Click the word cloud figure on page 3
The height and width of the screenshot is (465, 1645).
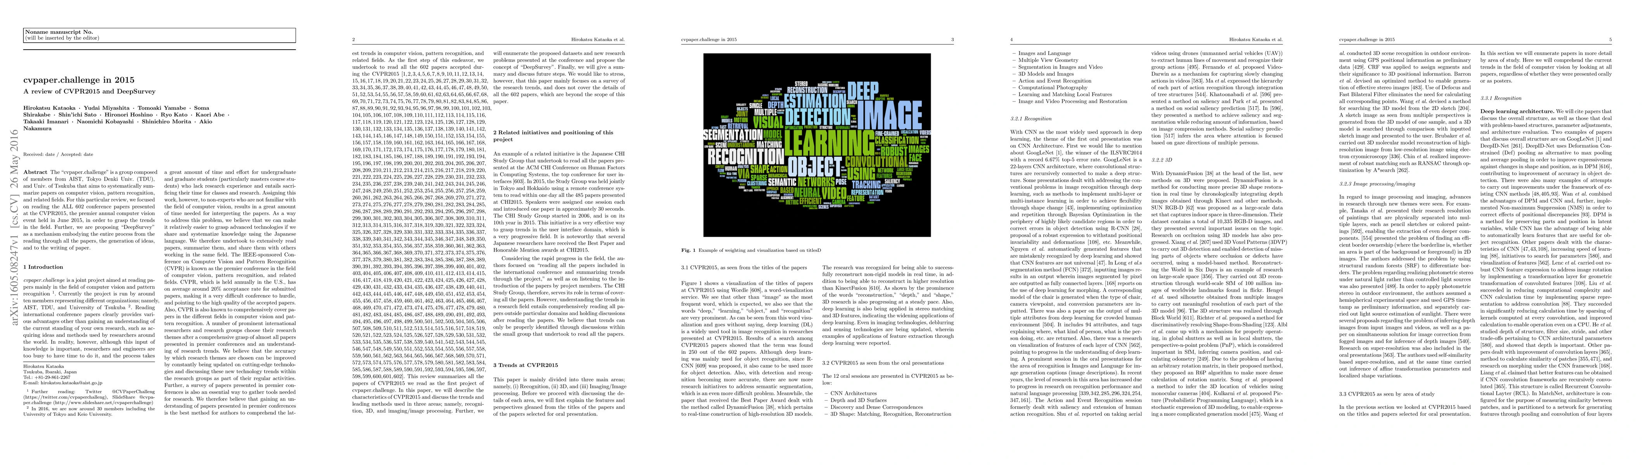pyautogui.click(x=817, y=145)
